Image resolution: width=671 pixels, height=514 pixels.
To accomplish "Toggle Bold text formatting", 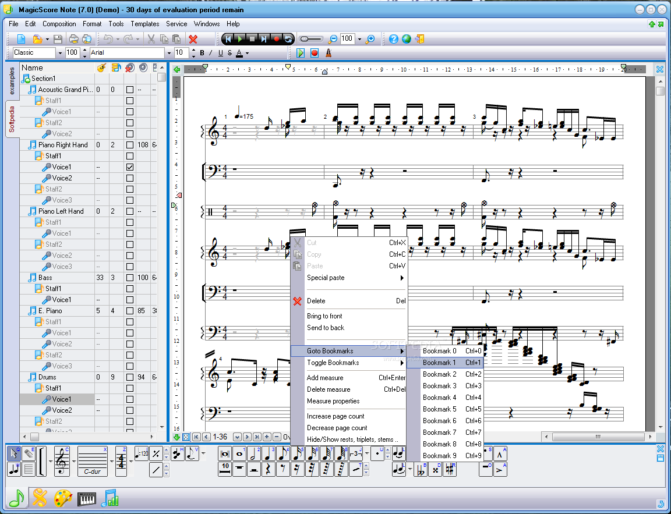I will click(x=202, y=52).
